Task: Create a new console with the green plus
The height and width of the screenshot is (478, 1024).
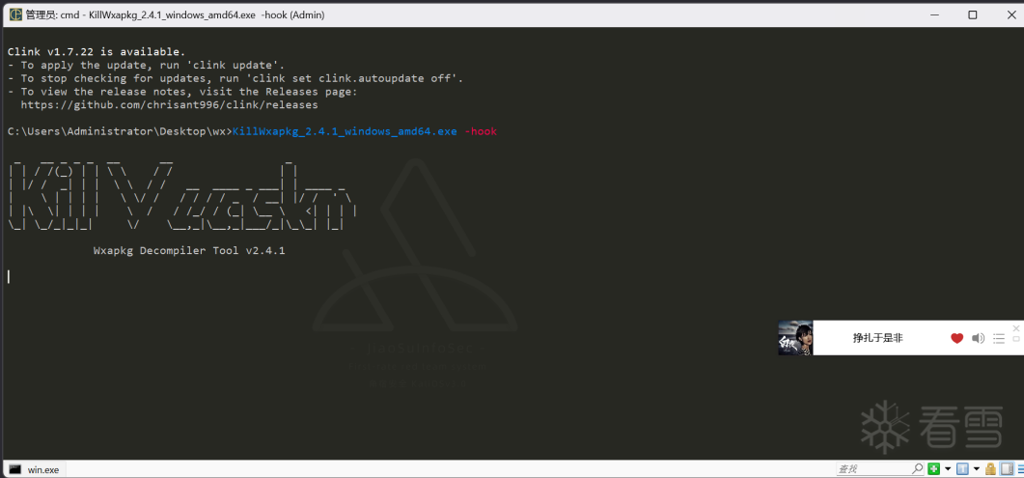Action: [x=934, y=469]
